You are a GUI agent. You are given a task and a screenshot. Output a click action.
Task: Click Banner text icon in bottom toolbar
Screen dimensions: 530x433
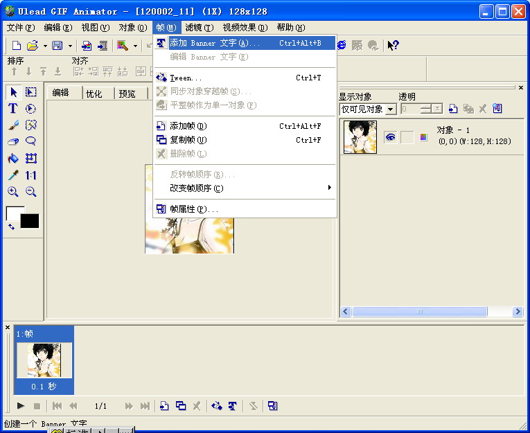233,405
